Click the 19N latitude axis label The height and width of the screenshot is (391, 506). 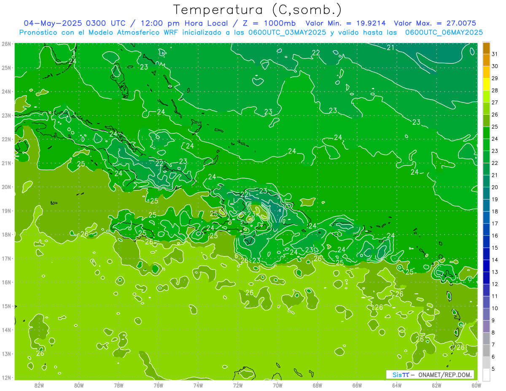click(6, 211)
